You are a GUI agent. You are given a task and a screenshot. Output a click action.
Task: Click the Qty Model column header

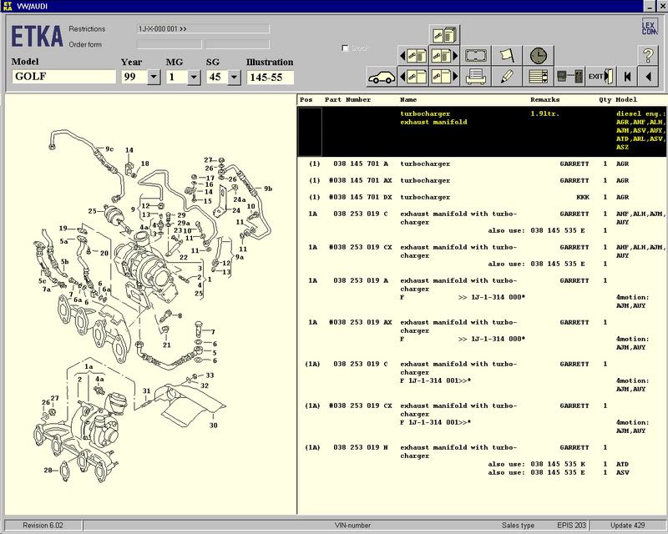pyautogui.click(x=618, y=99)
